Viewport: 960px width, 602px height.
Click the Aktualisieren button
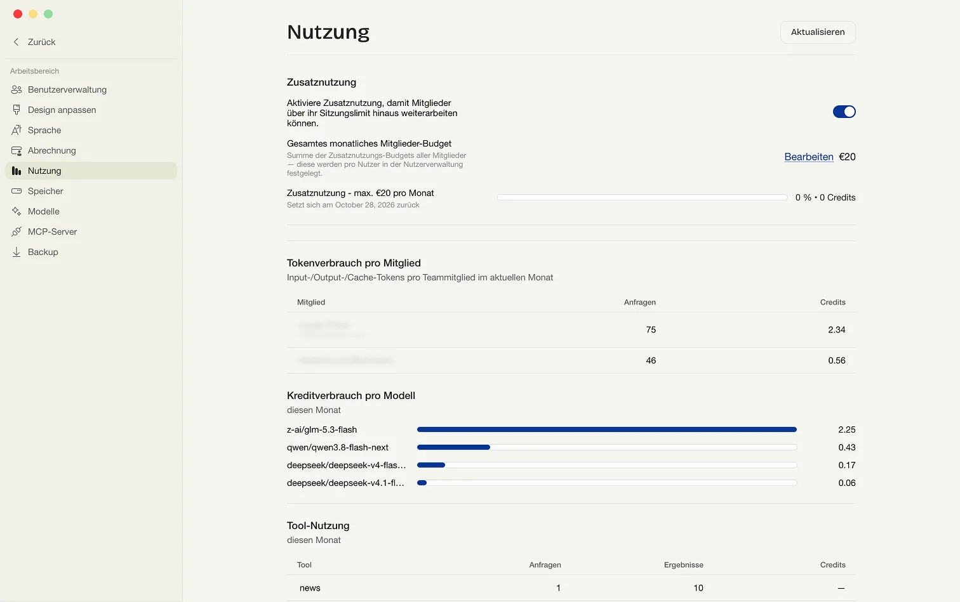818,32
